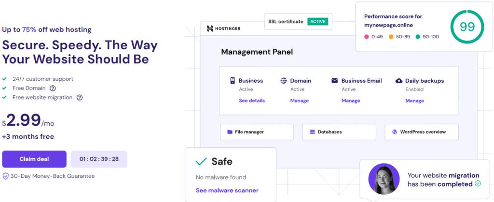This screenshot has height=202, width=494.
Task: Click the migration completed check circle icon
Action: [x=478, y=183]
